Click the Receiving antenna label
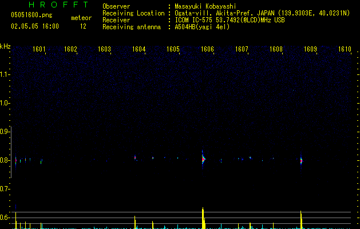Image resolution: width=360 pixels, height=229 pixels. (x=132, y=27)
